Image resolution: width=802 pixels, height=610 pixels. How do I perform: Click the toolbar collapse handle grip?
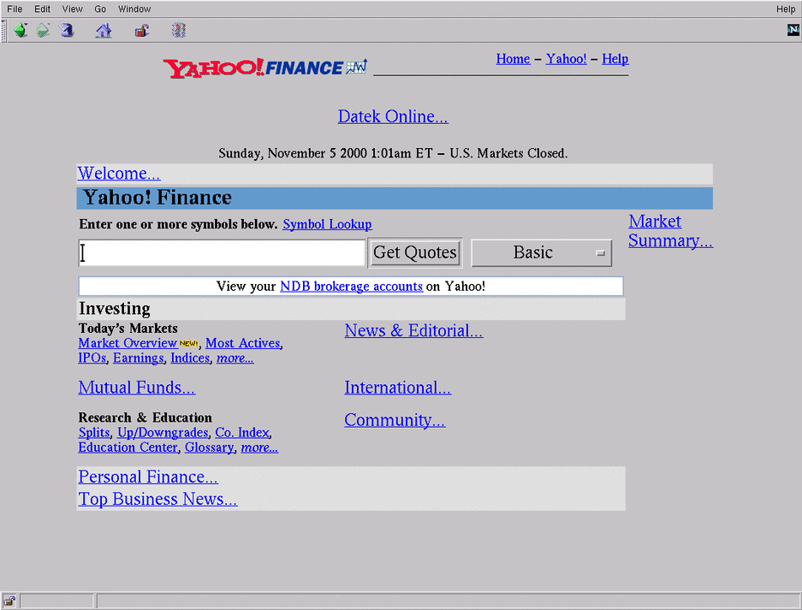click(3, 31)
